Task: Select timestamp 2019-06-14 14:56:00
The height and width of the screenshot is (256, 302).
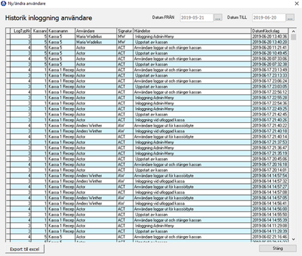Action: (x=270, y=209)
